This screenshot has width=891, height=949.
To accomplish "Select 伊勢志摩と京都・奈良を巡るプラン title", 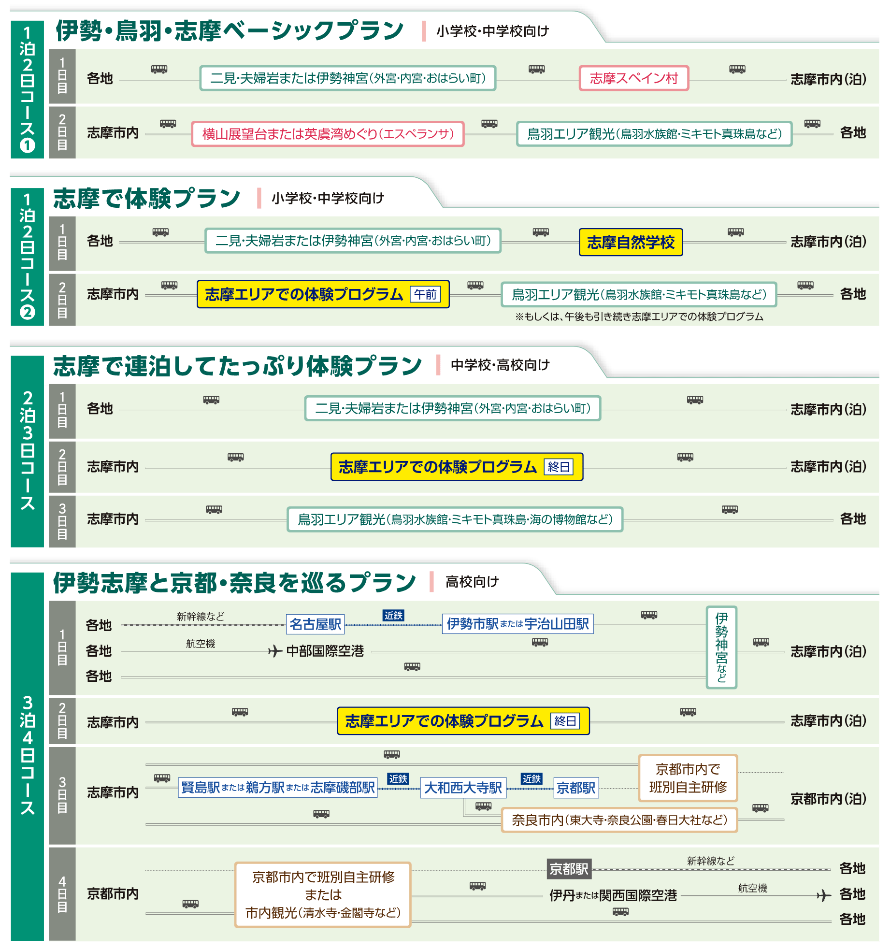I will coord(234,582).
